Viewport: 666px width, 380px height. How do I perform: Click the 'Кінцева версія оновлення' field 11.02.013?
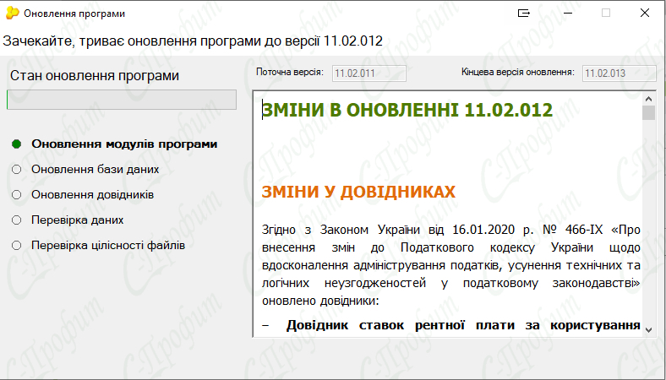619,73
